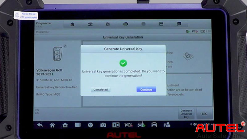The image size is (247, 139).
Task: Tap the Save icon in toolbar
Action: (161, 24)
